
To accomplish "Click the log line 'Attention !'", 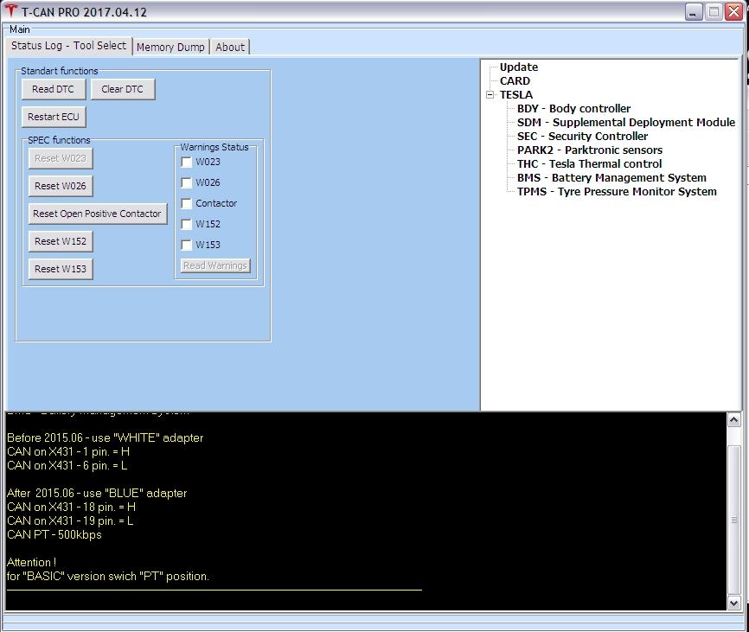I will [31, 563].
